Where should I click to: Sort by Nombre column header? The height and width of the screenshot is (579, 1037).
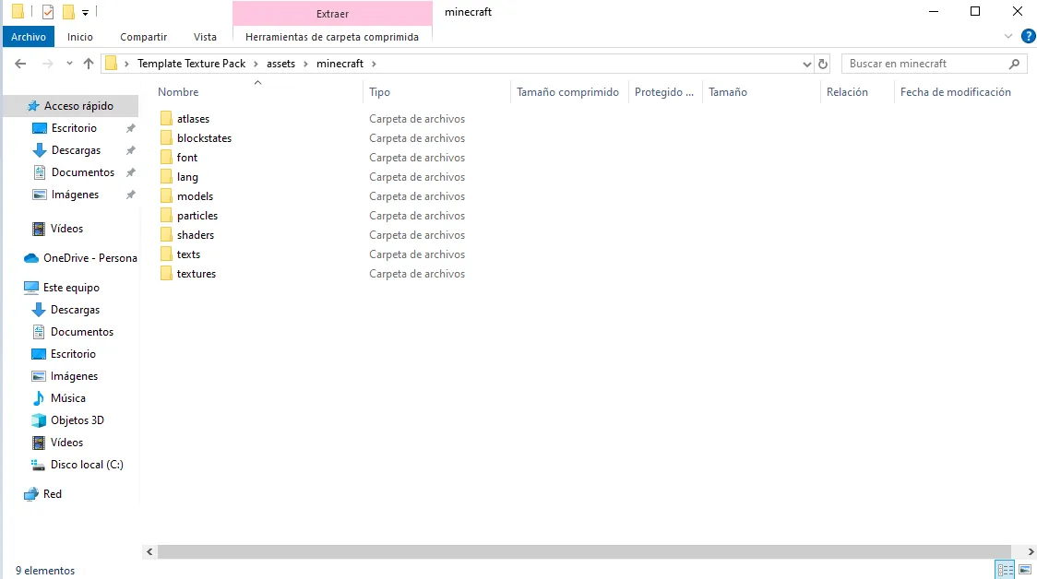coord(178,92)
